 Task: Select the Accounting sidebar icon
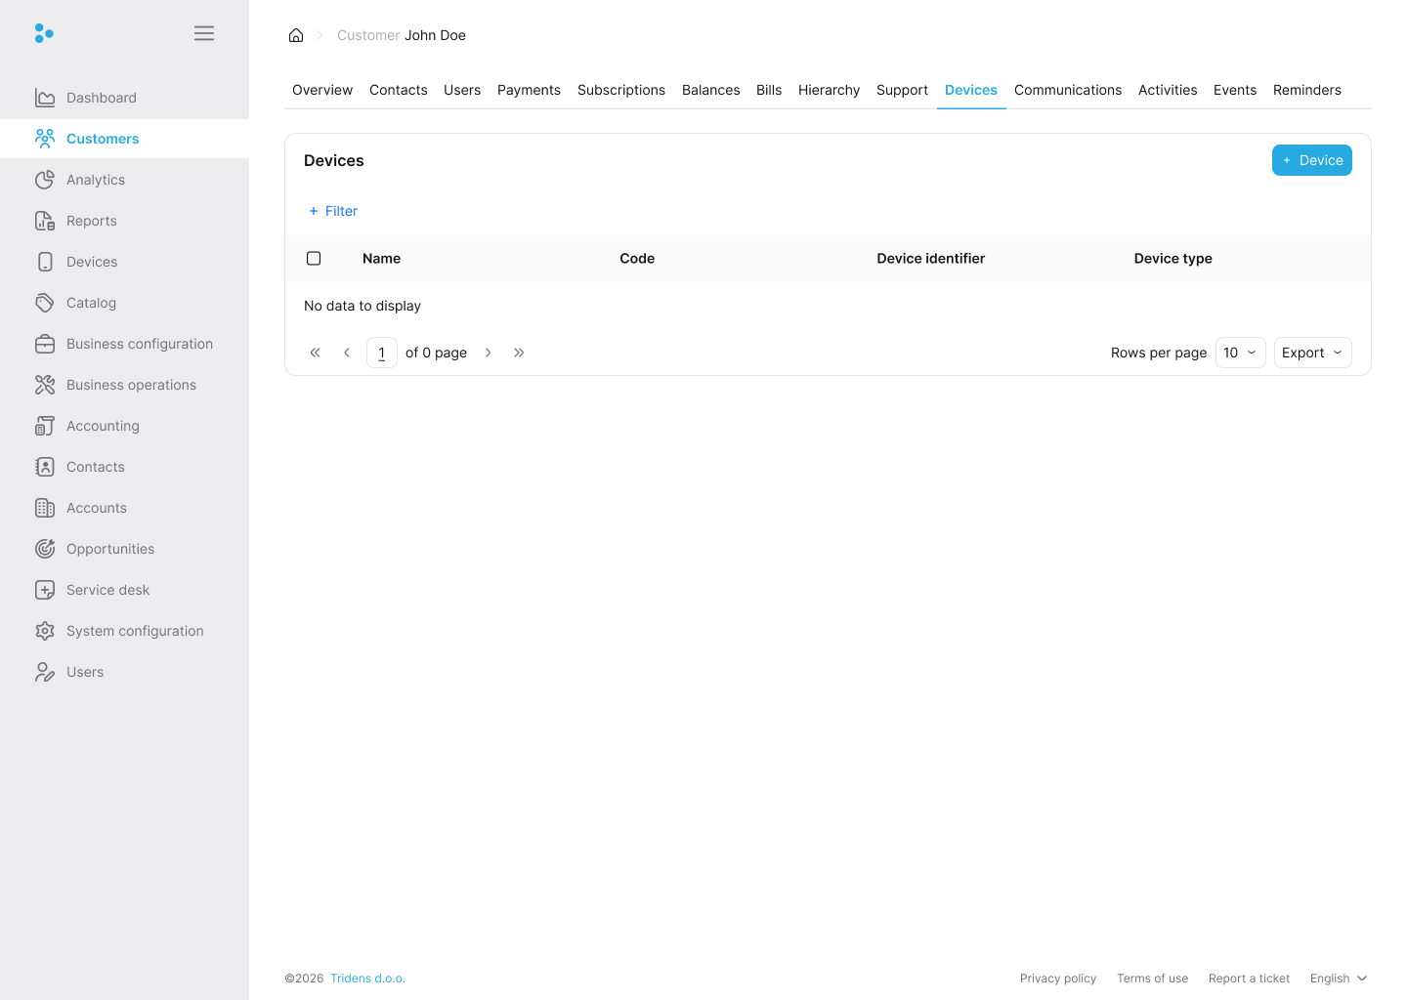click(45, 426)
